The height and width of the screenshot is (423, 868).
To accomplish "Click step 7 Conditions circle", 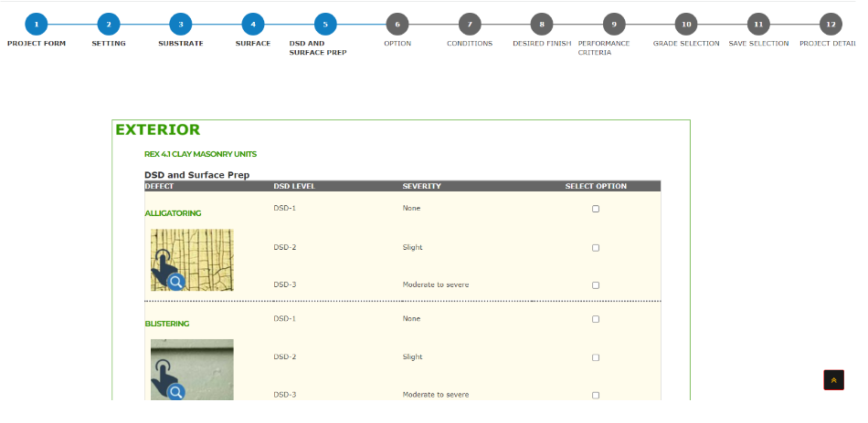I will (x=470, y=24).
